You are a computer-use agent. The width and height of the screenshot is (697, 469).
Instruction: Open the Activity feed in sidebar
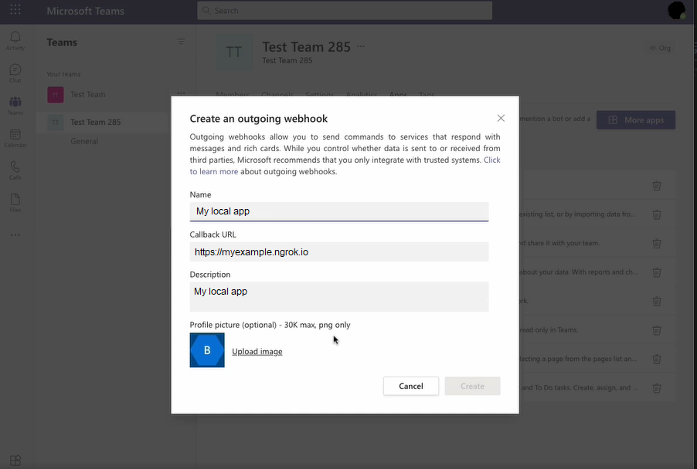click(15, 41)
